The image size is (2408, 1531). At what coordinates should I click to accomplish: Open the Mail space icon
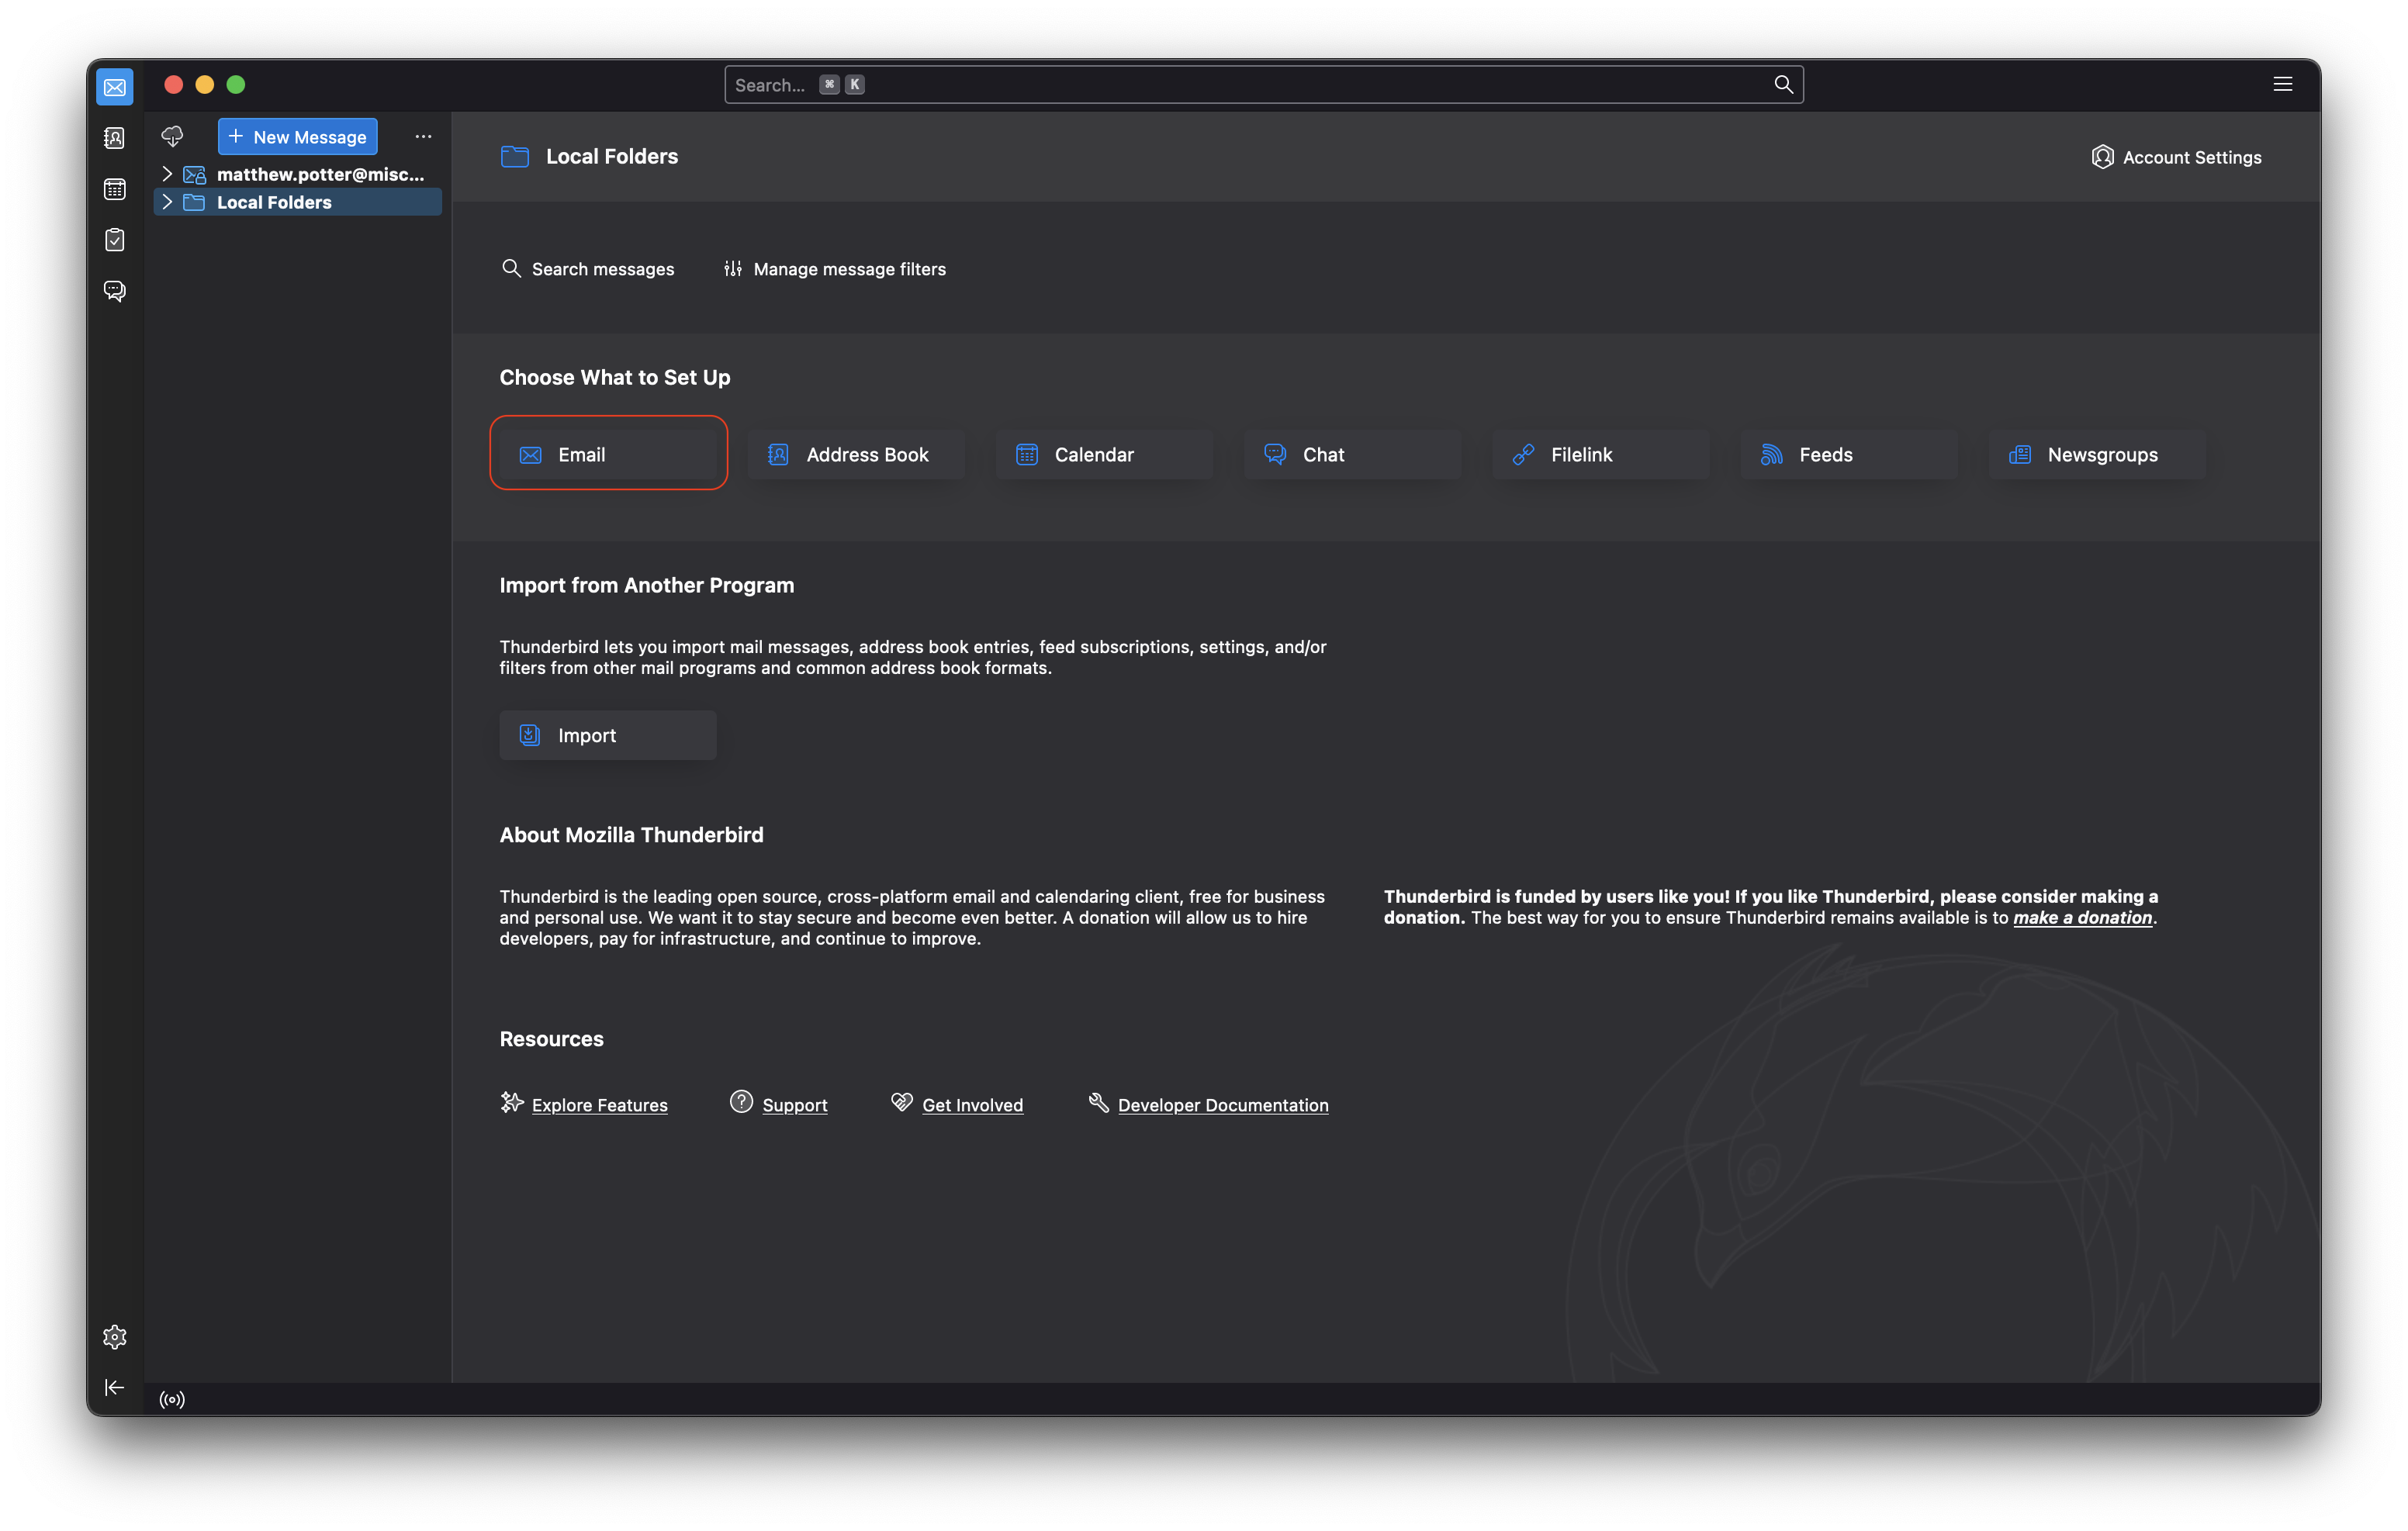pos(115,87)
